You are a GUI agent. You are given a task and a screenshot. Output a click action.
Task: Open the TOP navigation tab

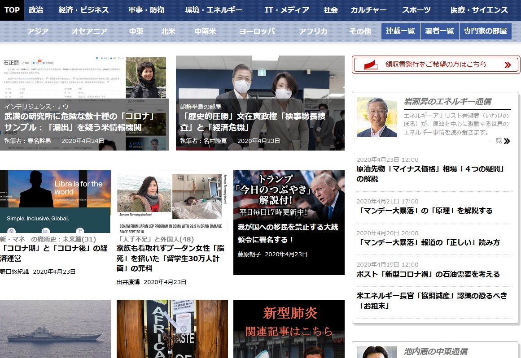click(x=12, y=10)
